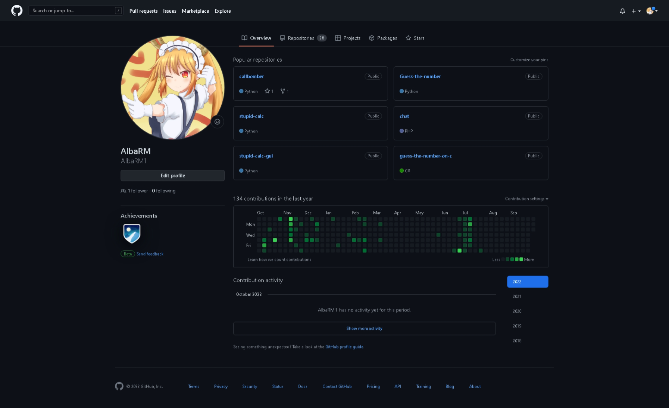Open the 0 following link

[x=163, y=191]
